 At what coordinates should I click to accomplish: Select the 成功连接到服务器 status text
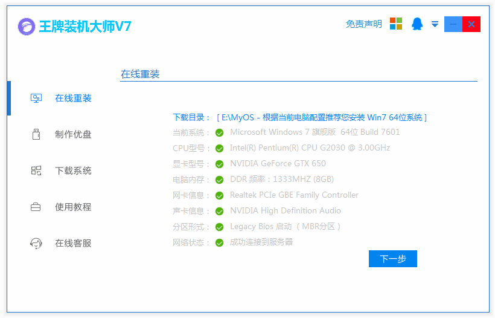pos(261,242)
